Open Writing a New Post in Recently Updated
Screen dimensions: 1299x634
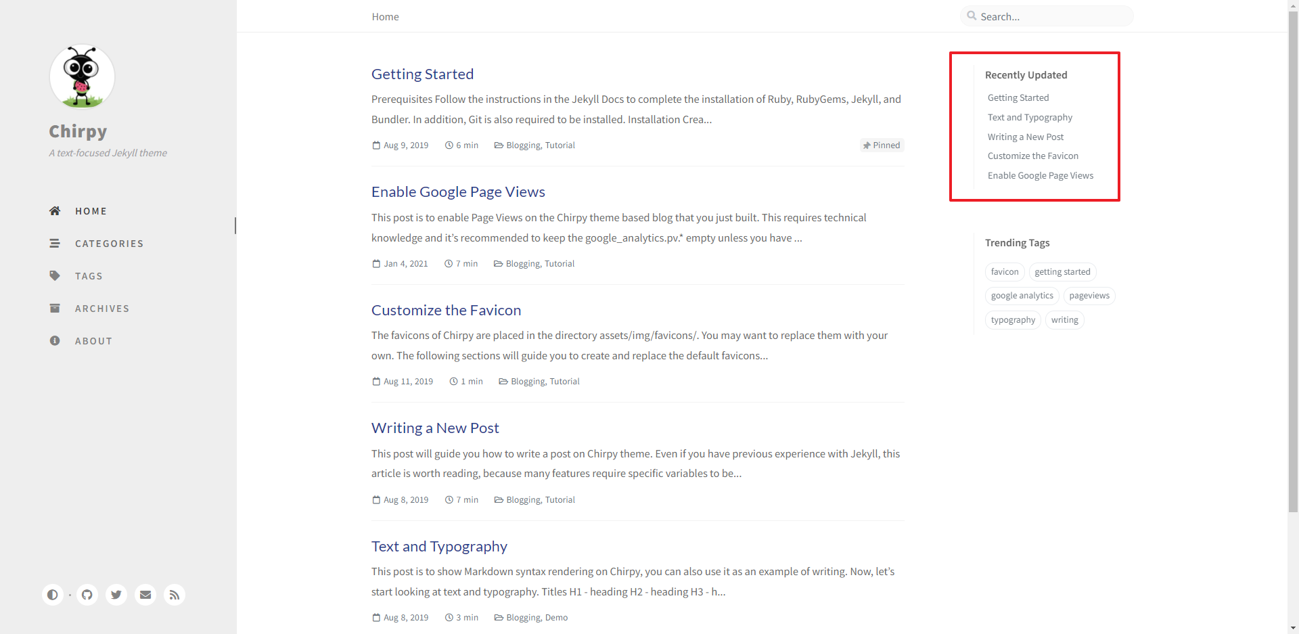pyautogui.click(x=1026, y=137)
